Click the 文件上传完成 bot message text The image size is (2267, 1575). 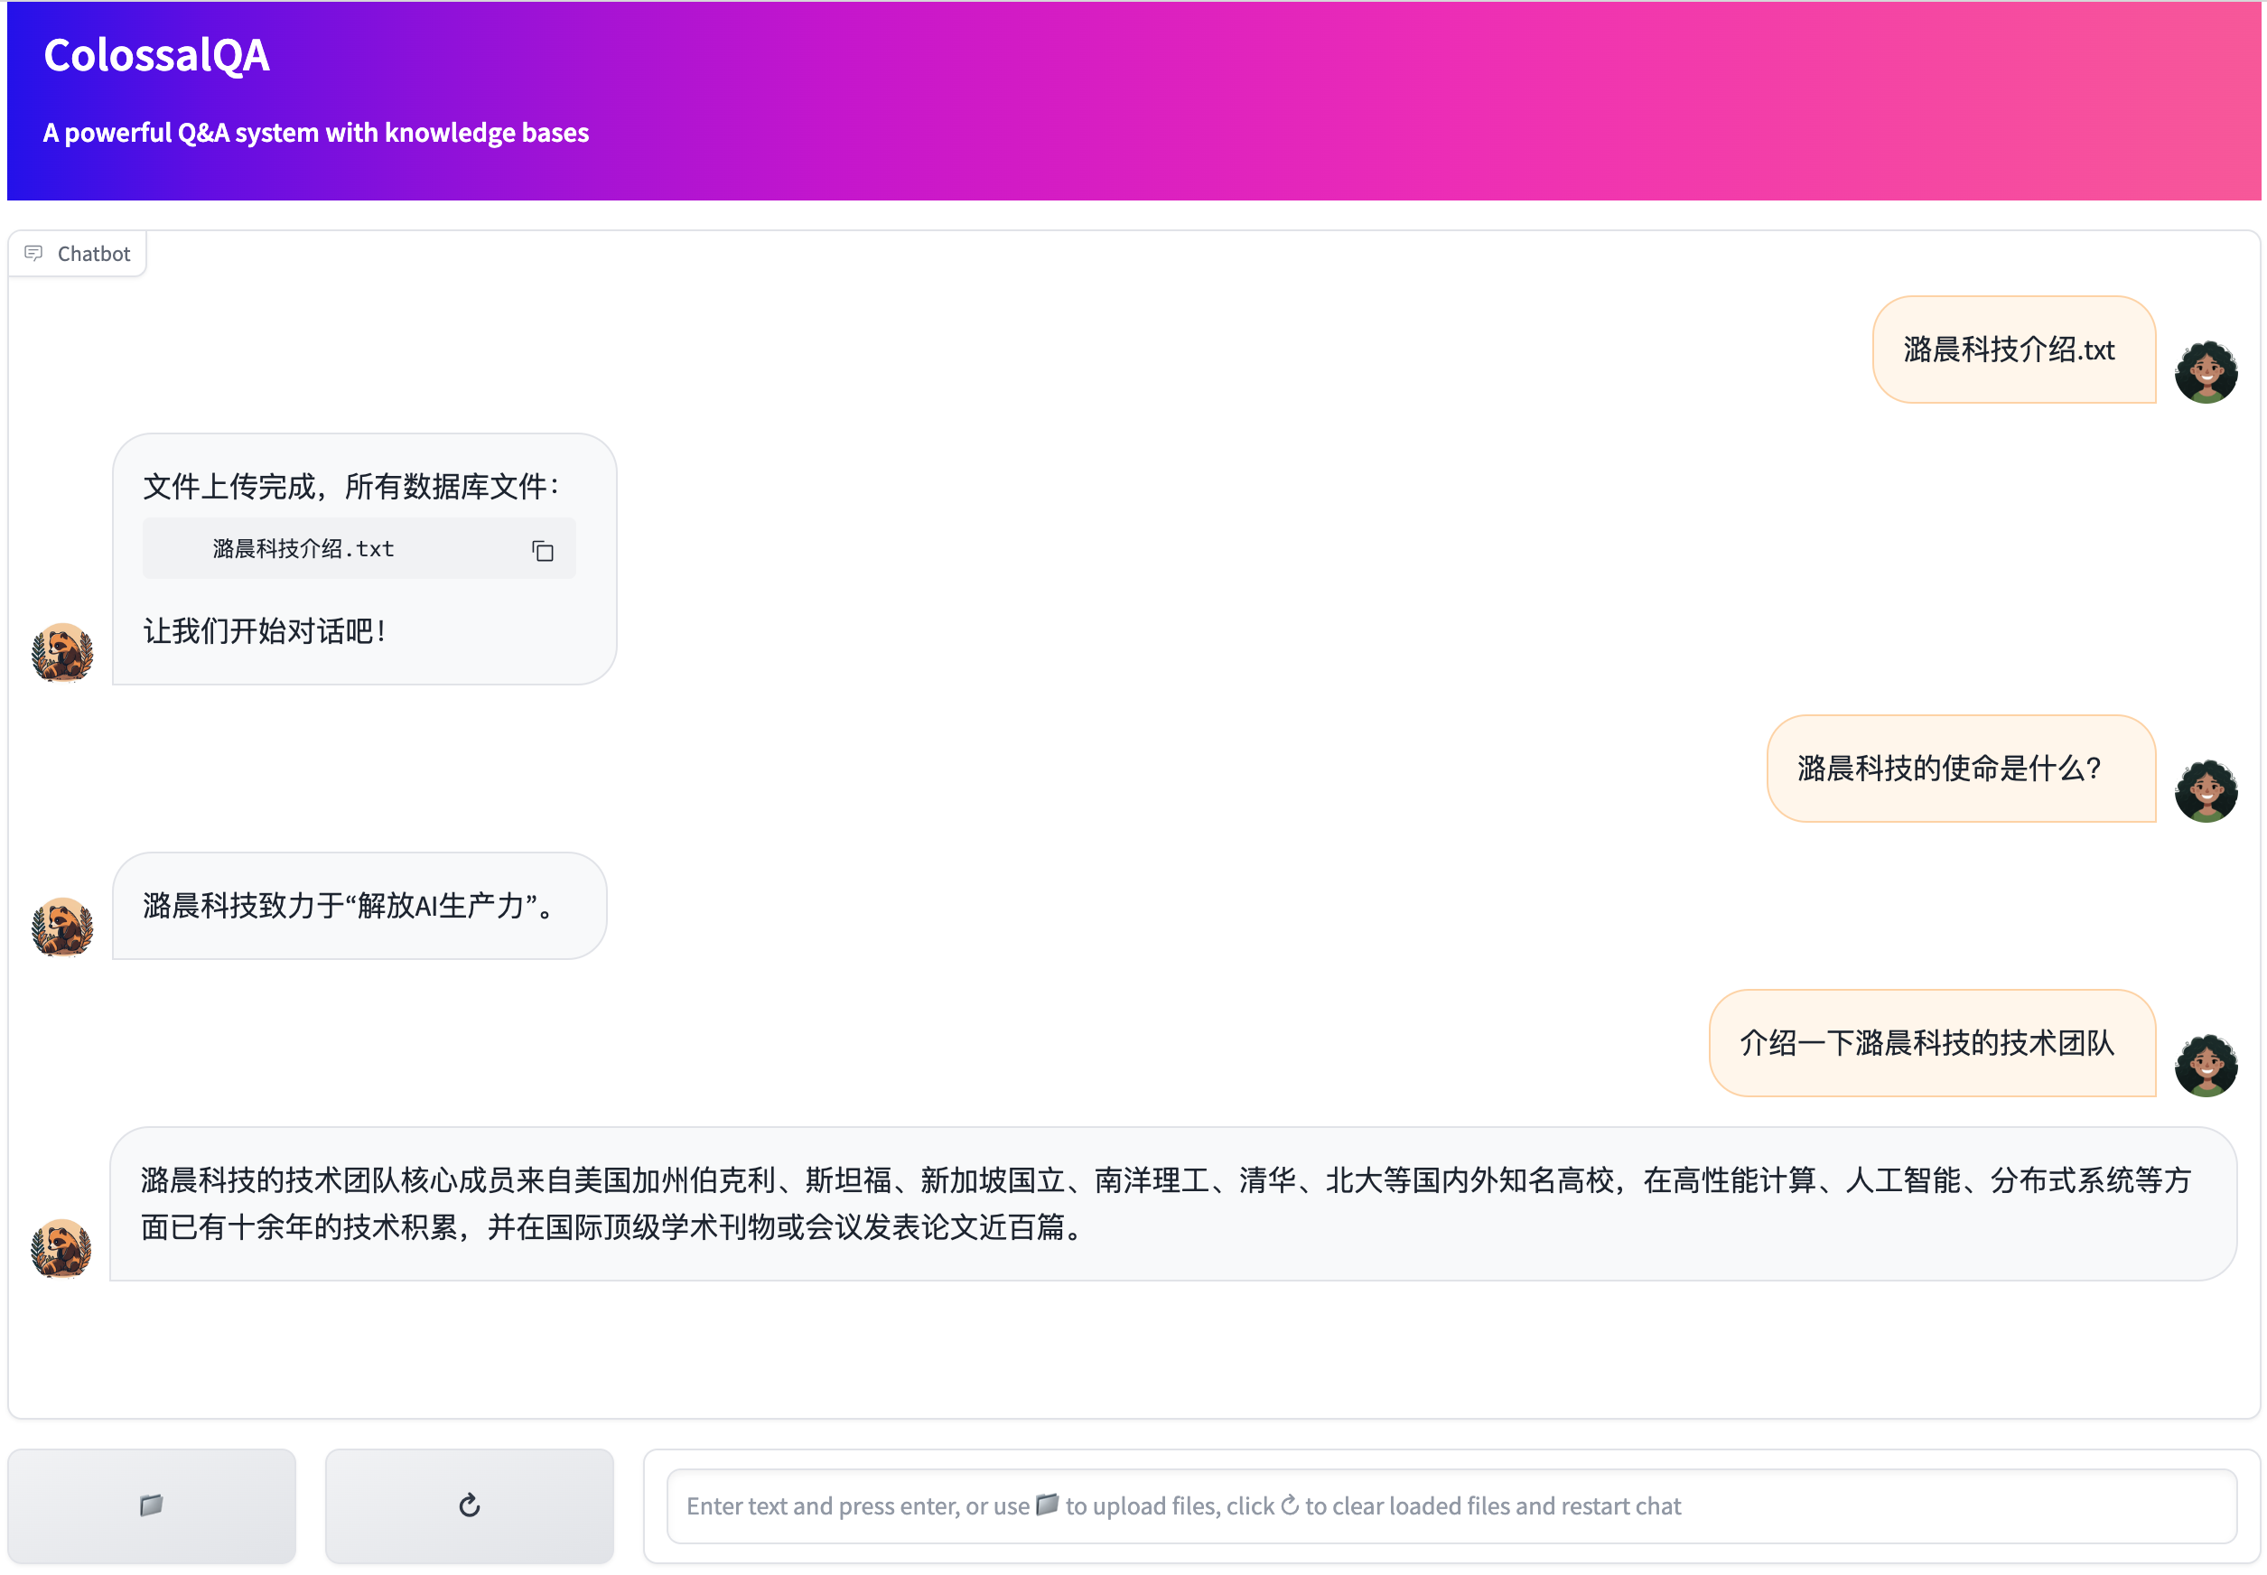coord(350,487)
